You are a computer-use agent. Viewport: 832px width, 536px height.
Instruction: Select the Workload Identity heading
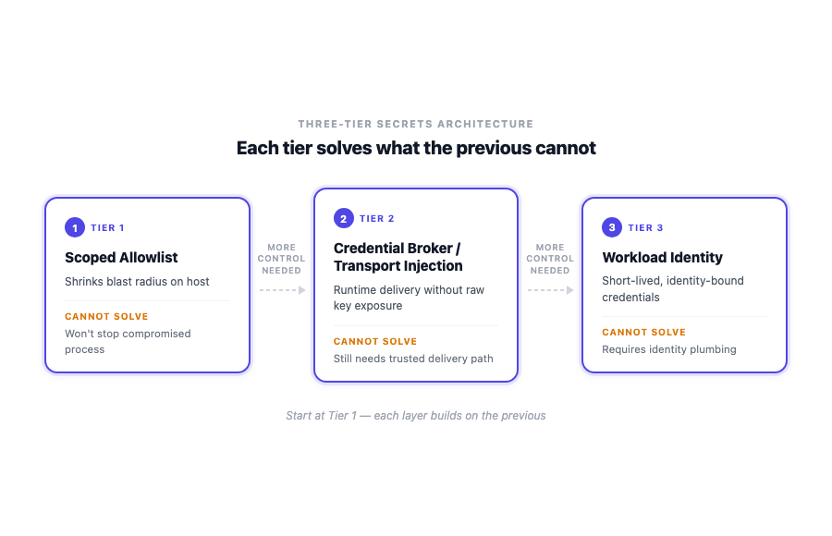662,258
